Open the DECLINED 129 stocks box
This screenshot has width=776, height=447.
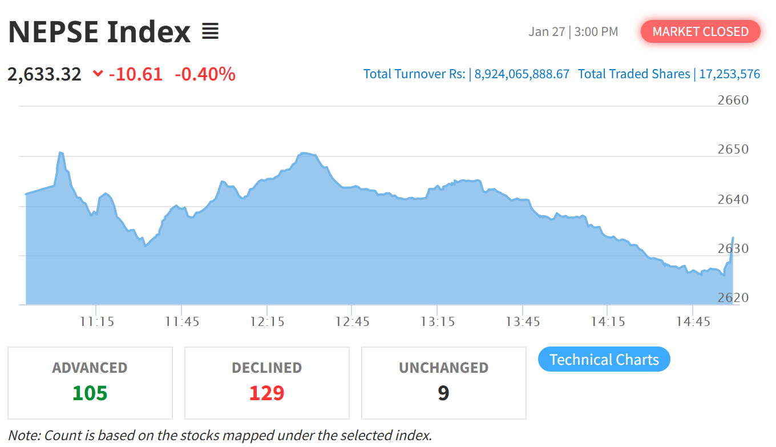click(x=267, y=383)
